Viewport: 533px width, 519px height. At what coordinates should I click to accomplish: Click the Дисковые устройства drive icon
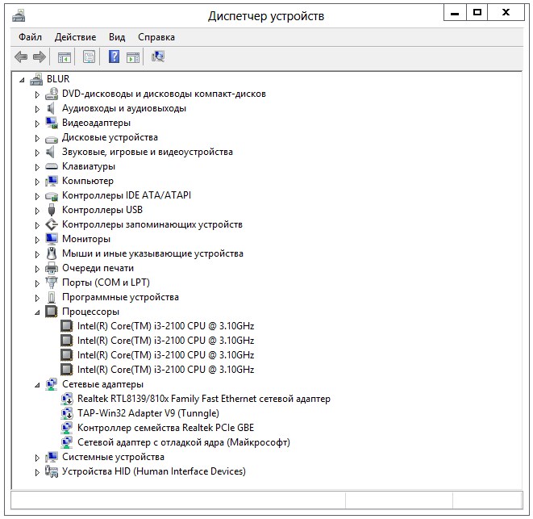pyautogui.click(x=52, y=139)
